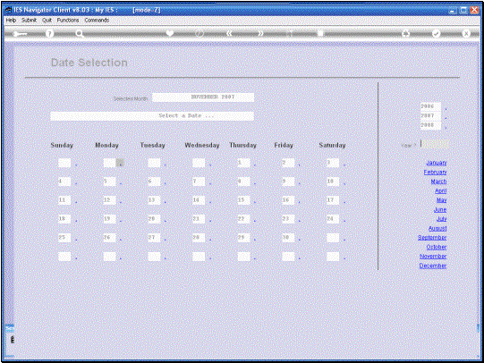This screenshot has width=484, height=363.
Task: Open the Submit menu
Action: (29, 20)
